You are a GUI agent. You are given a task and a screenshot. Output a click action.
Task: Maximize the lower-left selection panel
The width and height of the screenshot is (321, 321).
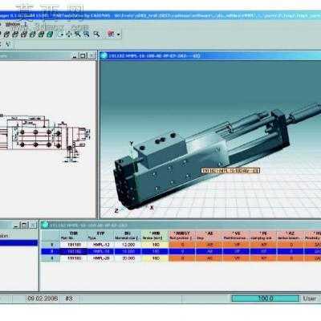point(24,225)
